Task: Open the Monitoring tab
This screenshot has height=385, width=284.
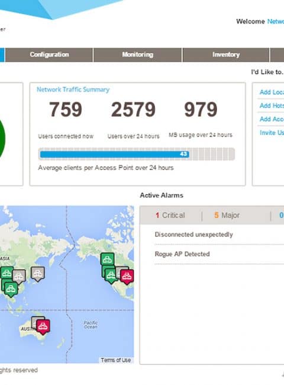Action: tap(138, 54)
